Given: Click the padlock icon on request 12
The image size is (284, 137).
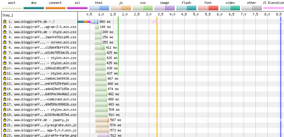Looking at the screenshot, I should [5, 79].
